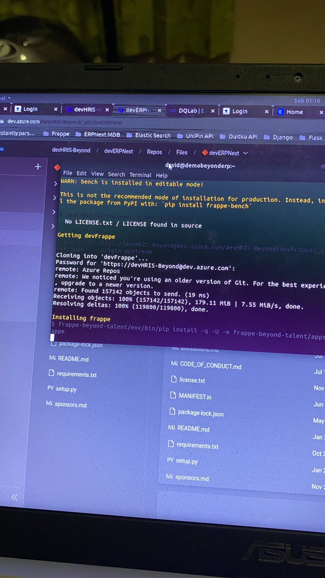
Task: Open the Frappe bookmark folder
Action: click(56, 134)
